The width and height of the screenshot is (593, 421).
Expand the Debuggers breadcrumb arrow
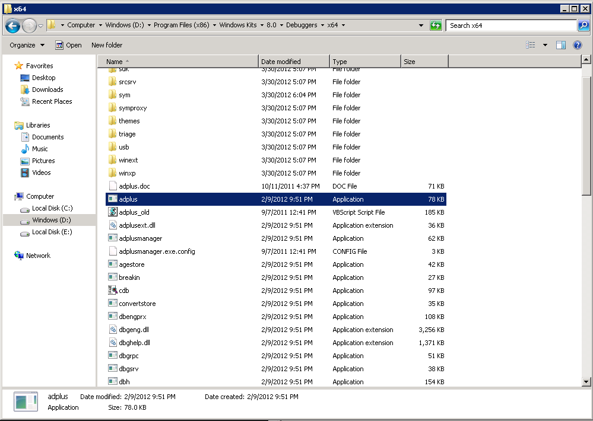point(322,25)
